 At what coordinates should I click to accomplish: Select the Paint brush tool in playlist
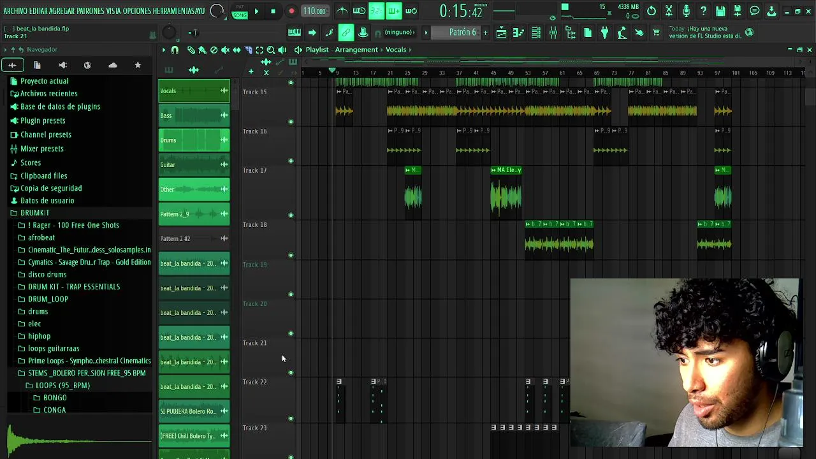202,50
